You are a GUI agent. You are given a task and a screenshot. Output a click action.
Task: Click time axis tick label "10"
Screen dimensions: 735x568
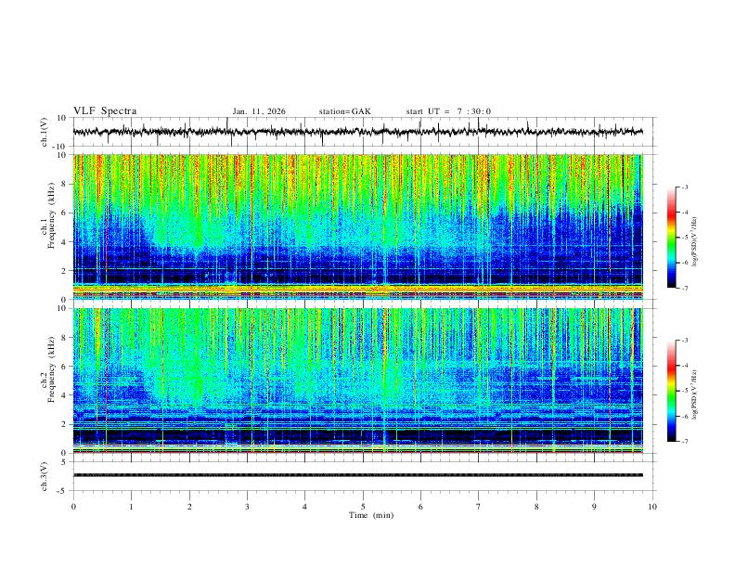(652, 507)
